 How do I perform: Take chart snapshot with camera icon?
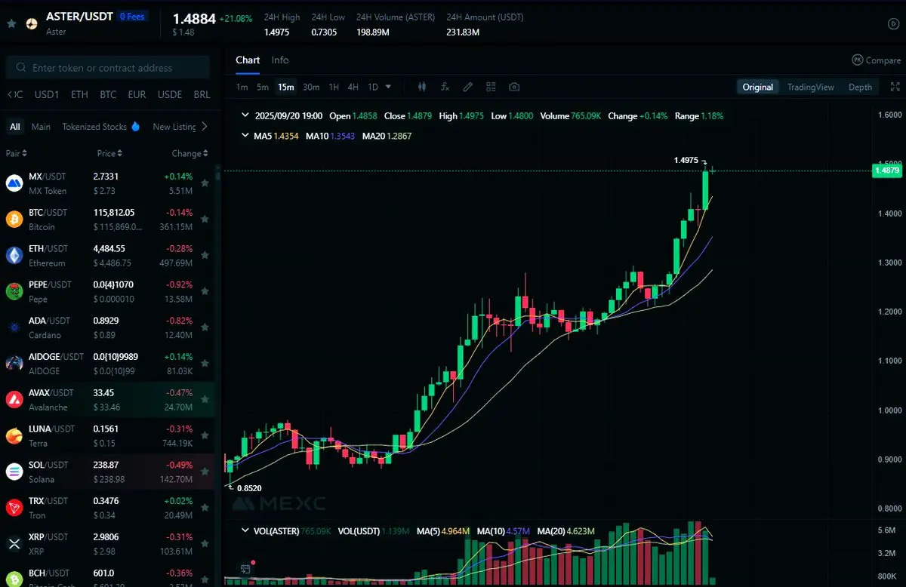[x=514, y=87]
